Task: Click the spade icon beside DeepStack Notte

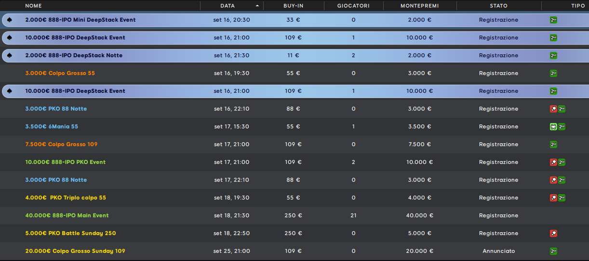Action: click(x=10, y=56)
